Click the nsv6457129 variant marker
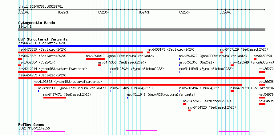Screen dimensions: 274x135 click(x=221, y=52)
